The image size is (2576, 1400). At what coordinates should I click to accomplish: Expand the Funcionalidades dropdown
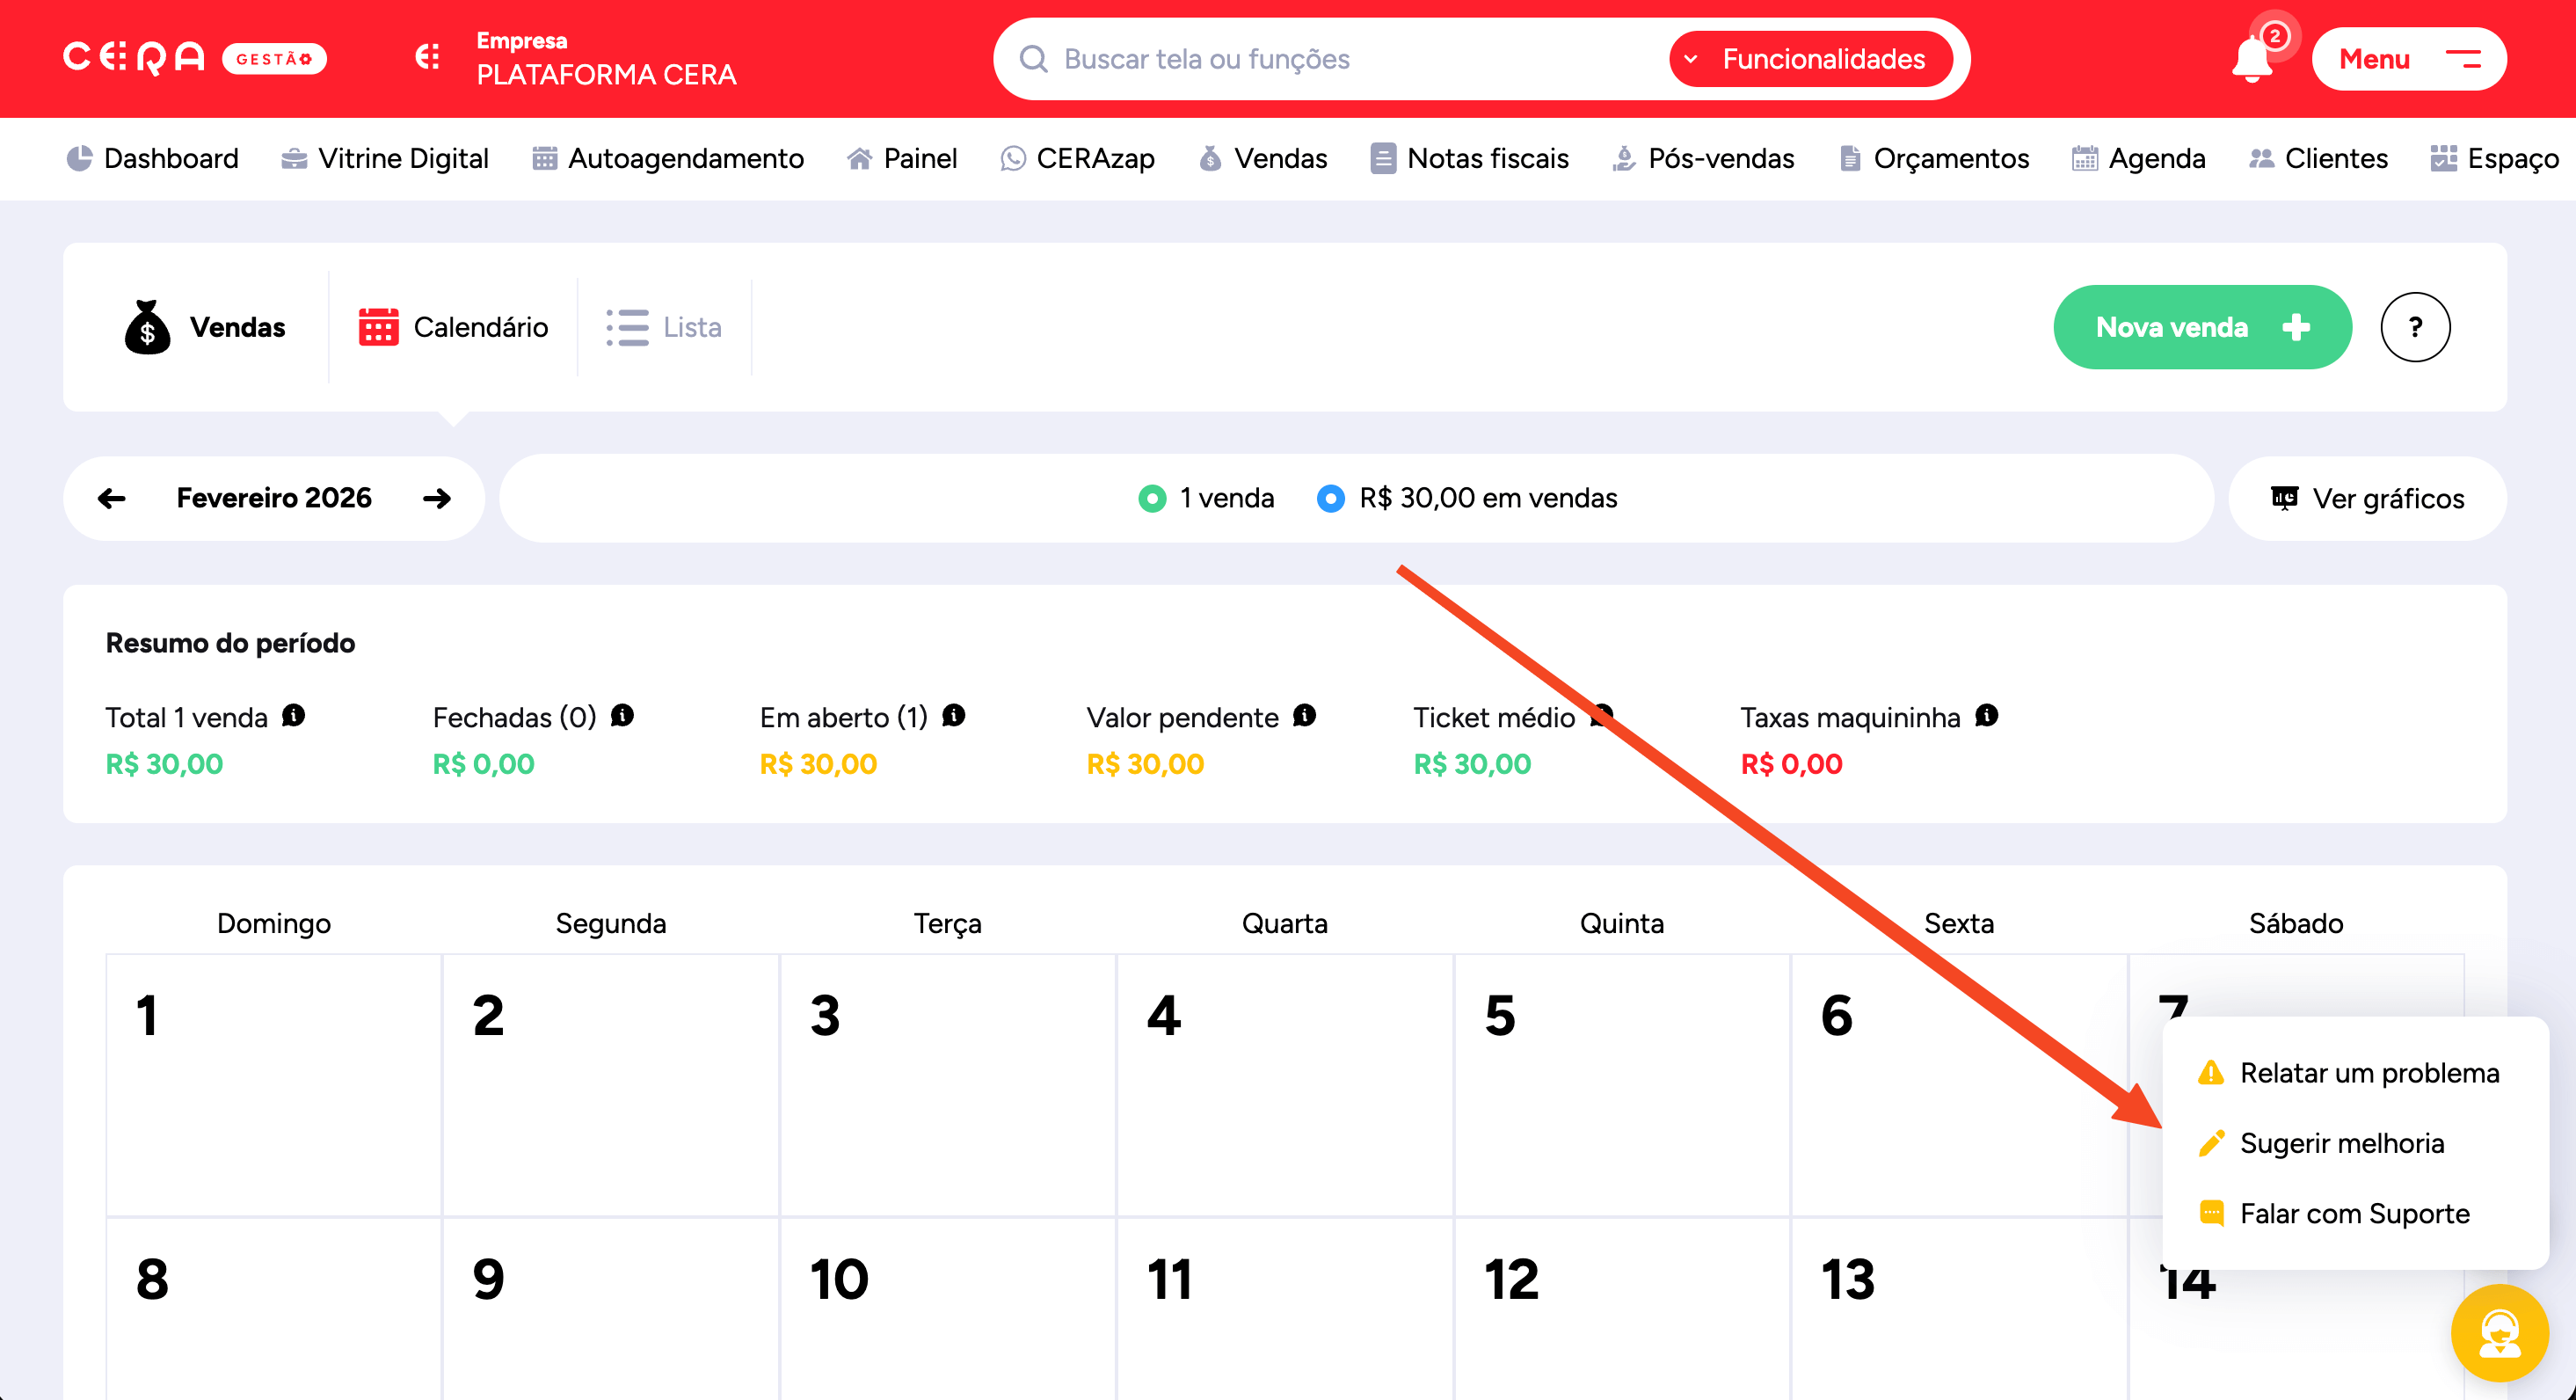point(1810,59)
